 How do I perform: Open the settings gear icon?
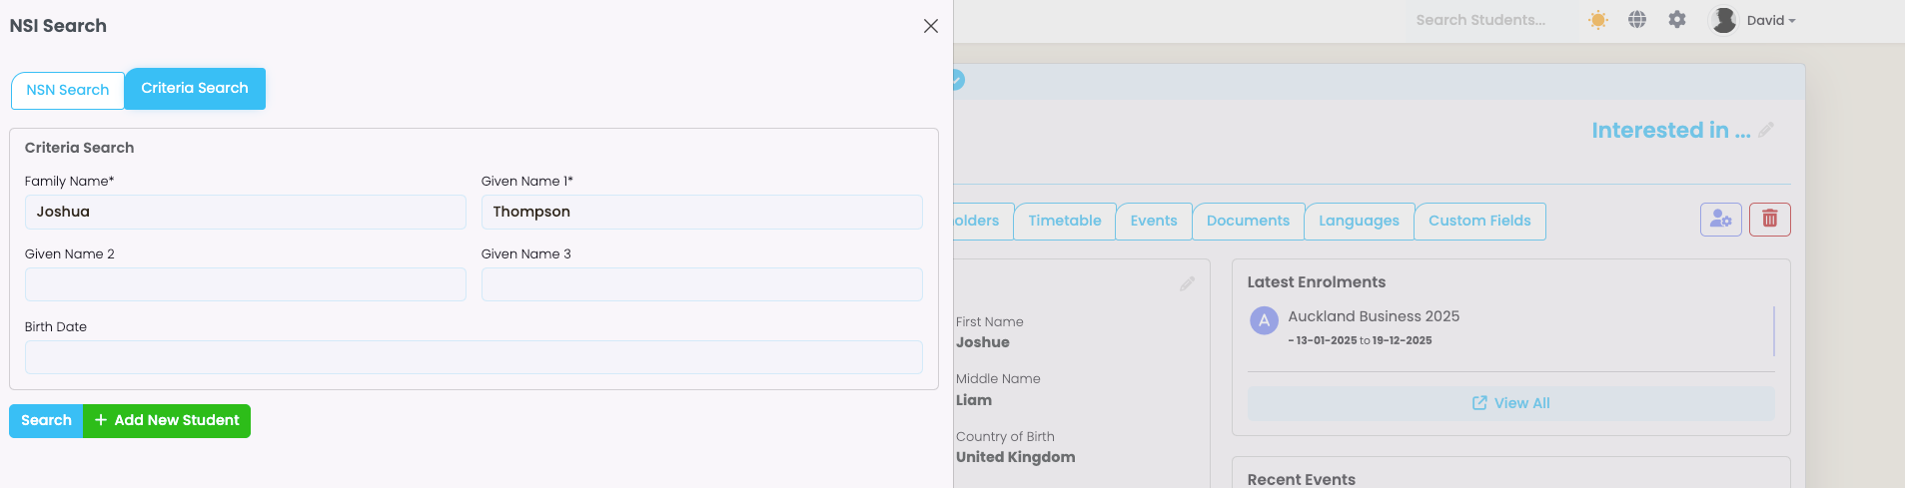click(1677, 20)
